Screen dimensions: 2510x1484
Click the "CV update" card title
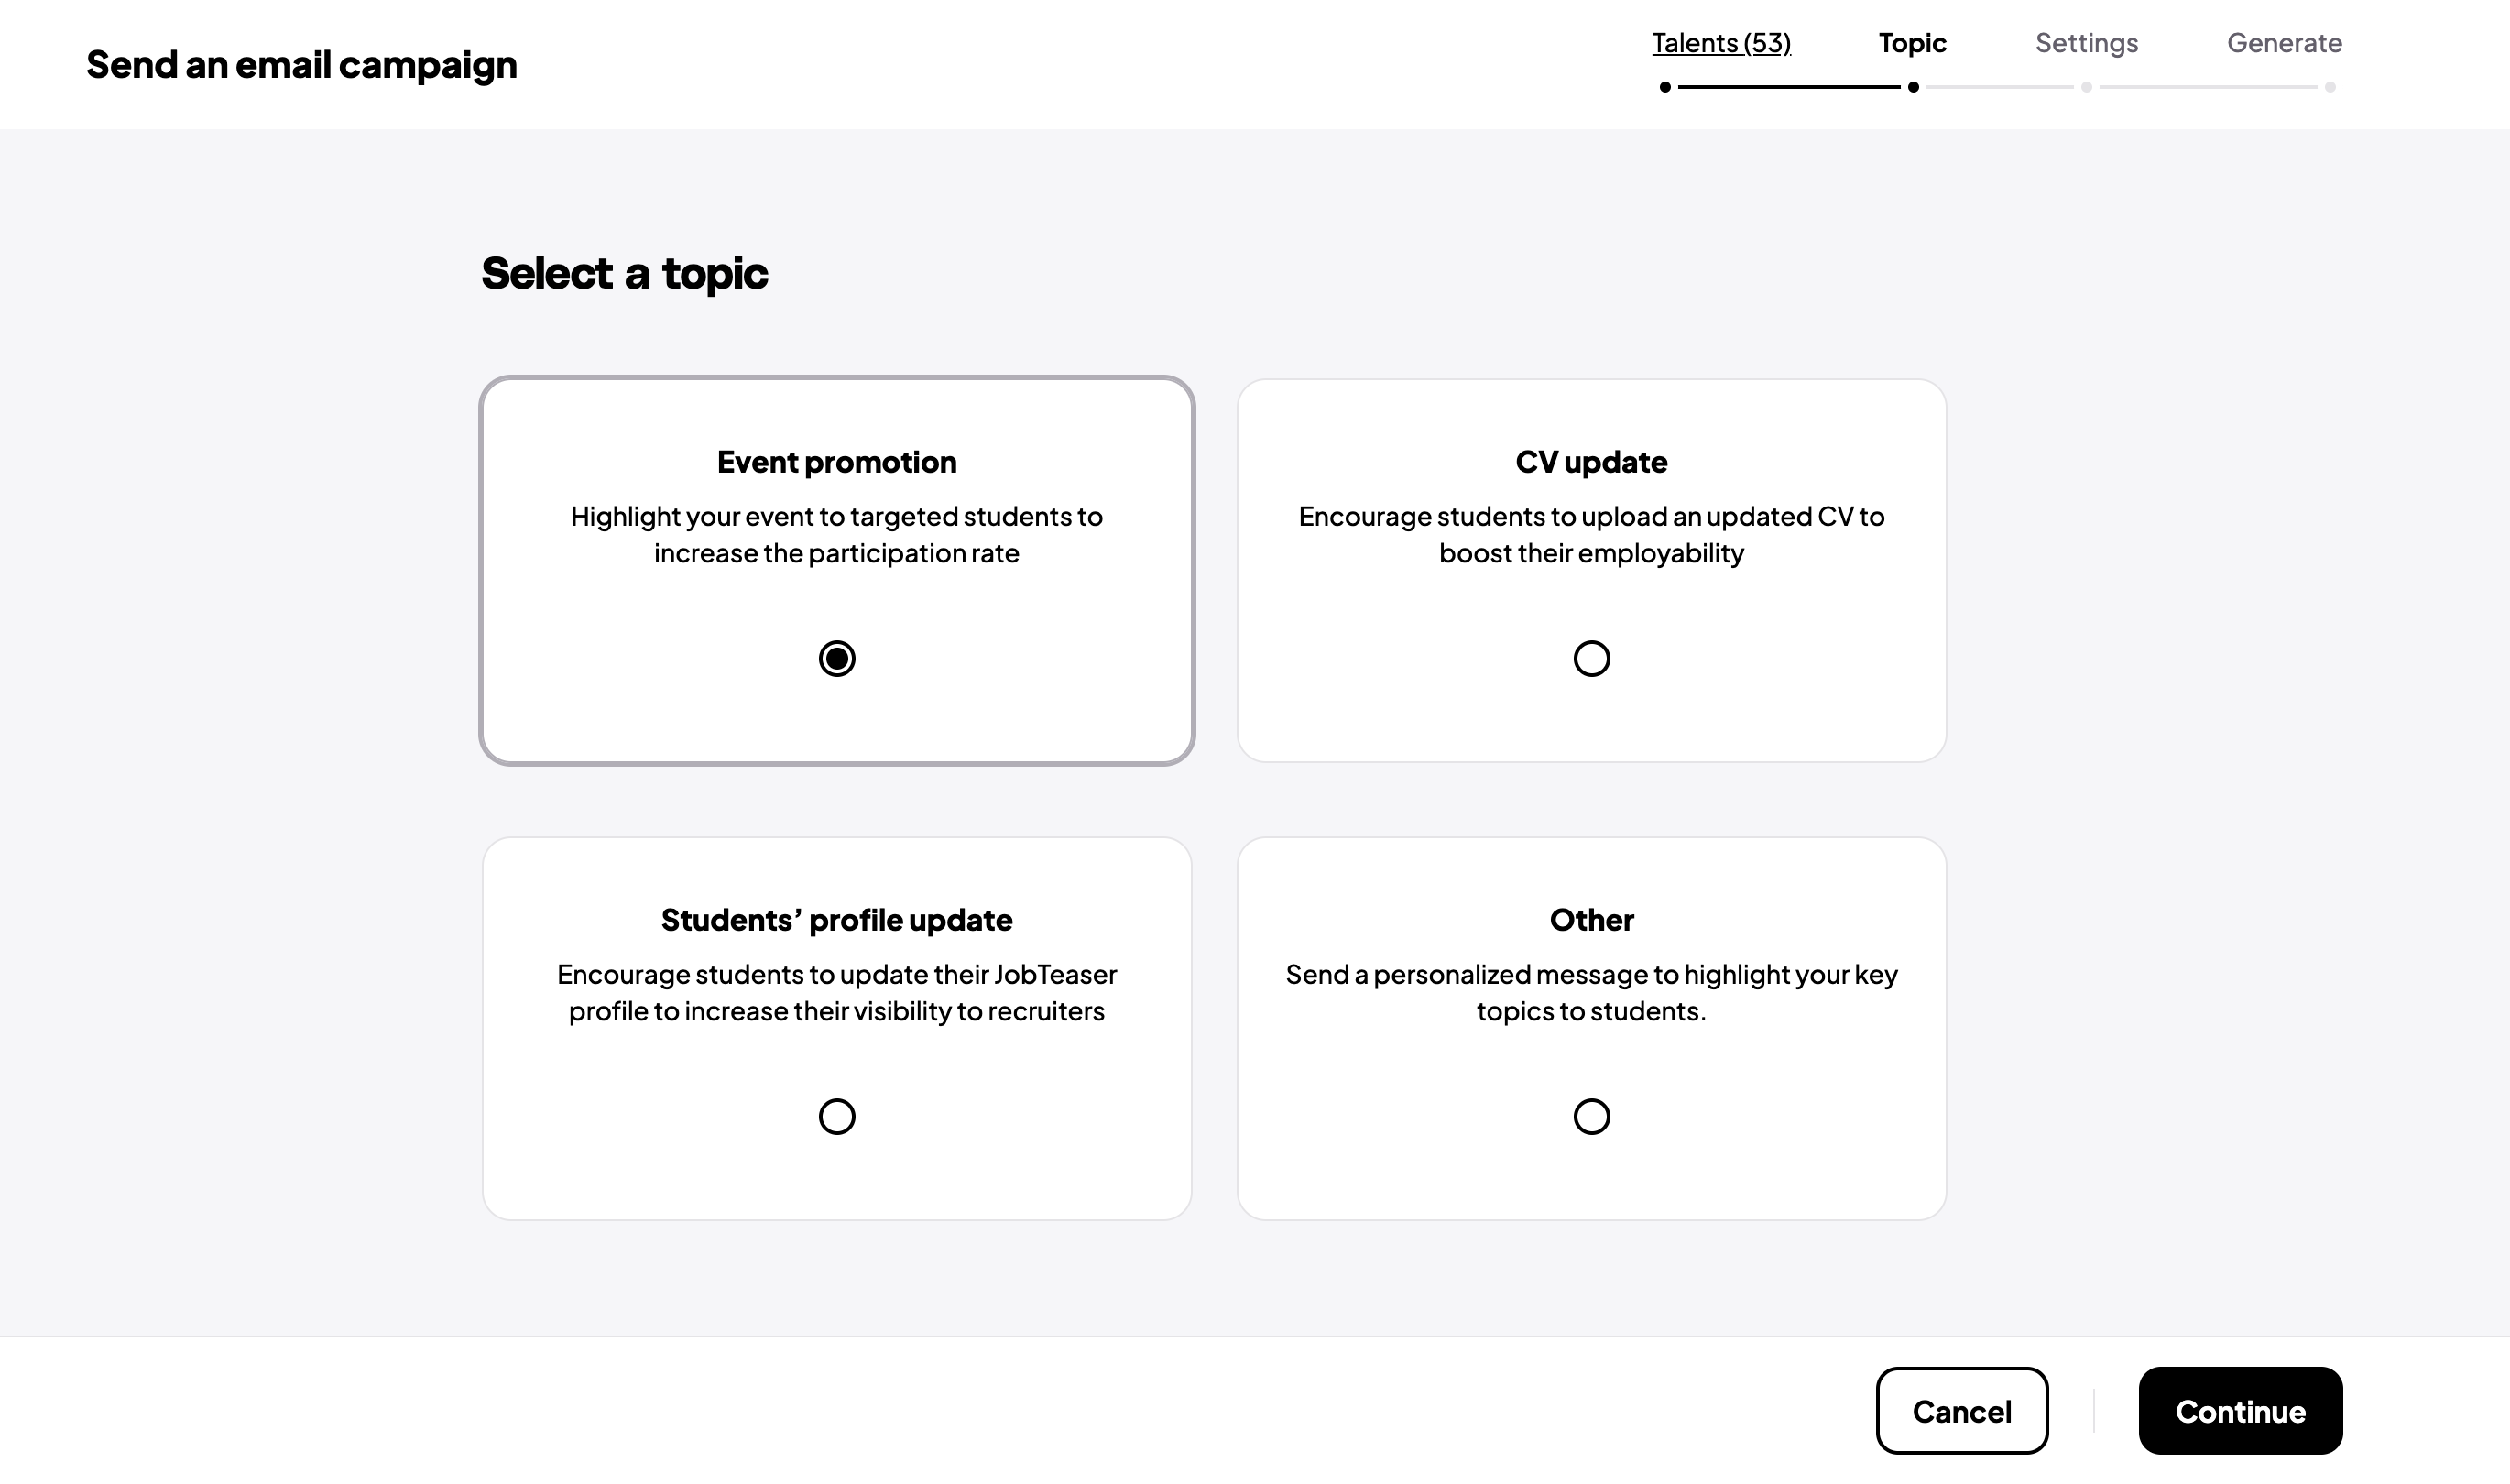pyautogui.click(x=1591, y=462)
